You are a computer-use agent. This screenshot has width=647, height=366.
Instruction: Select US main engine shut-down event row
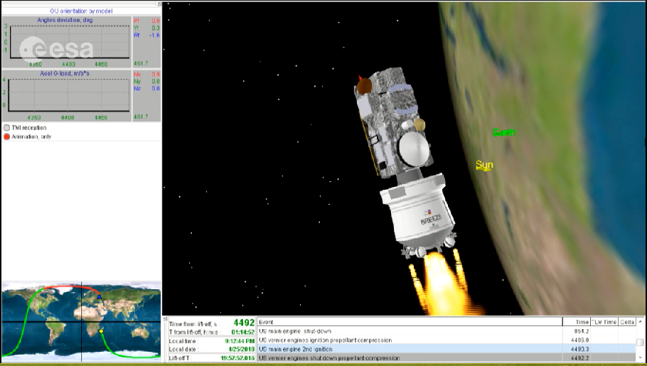pos(408,331)
